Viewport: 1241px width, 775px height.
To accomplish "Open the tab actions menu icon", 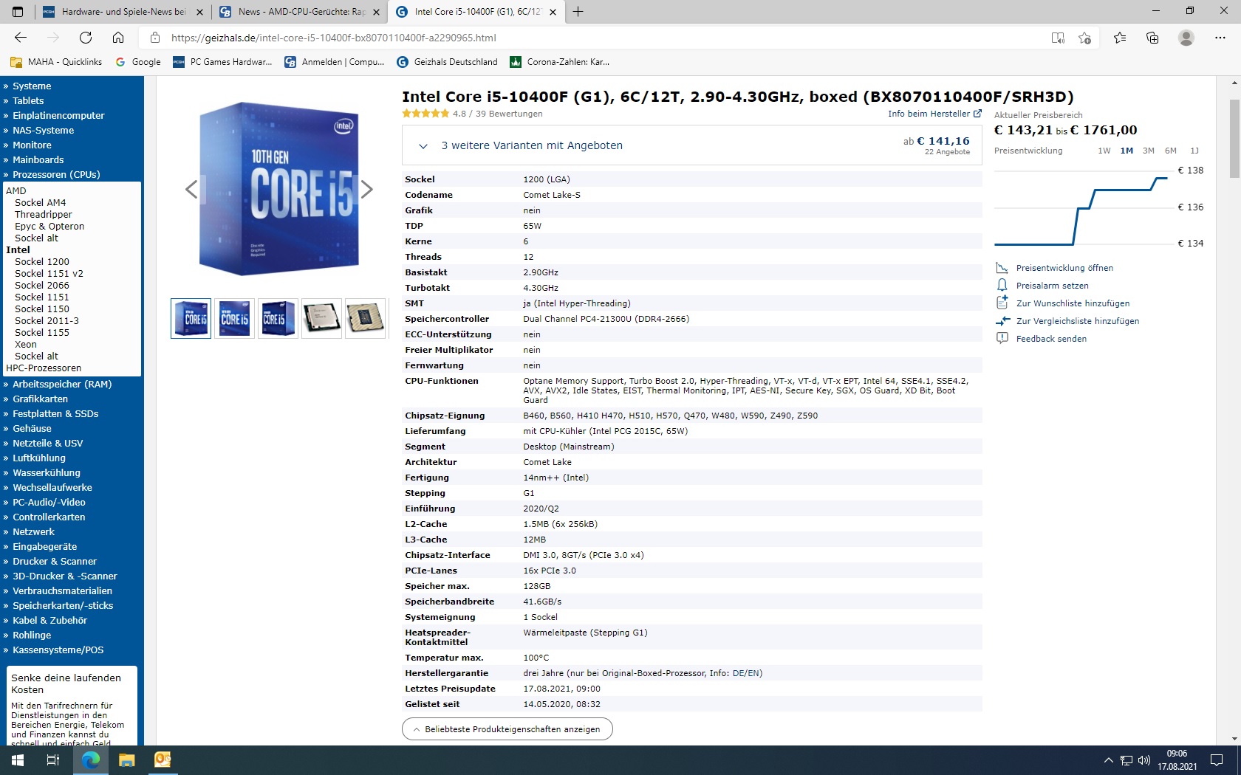I will pyautogui.click(x=18, y=12).
